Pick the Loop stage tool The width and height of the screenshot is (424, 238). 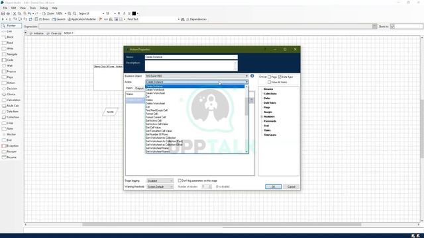(10, 123)
